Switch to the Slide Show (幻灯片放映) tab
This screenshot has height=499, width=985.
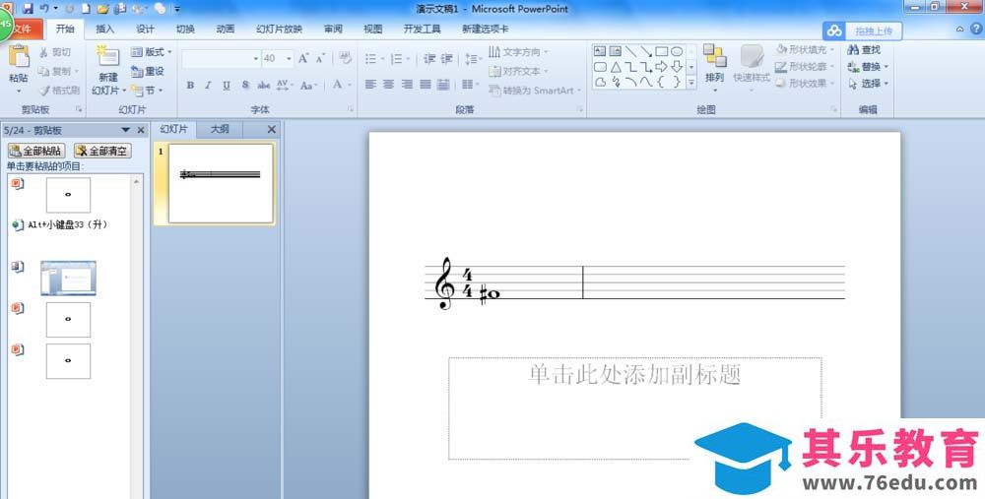[x=279, y=29]
